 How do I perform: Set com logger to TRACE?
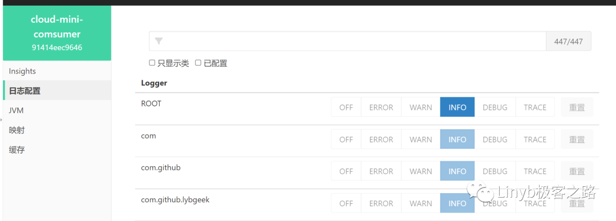(x=534, y=140)
